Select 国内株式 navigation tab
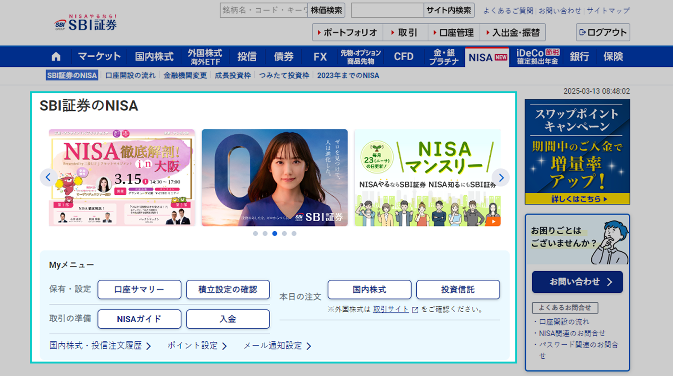Viewport: 673px width, 376px height. pos(154,57)
